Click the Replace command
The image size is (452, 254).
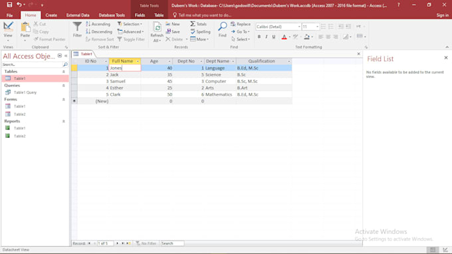pyautogui.click(x=241, y=24)
